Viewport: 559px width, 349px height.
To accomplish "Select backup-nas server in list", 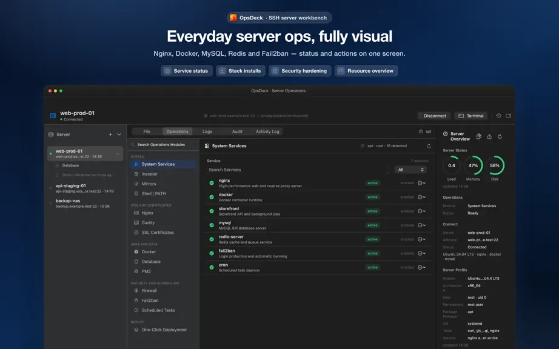I will click(x=84, y=204).
